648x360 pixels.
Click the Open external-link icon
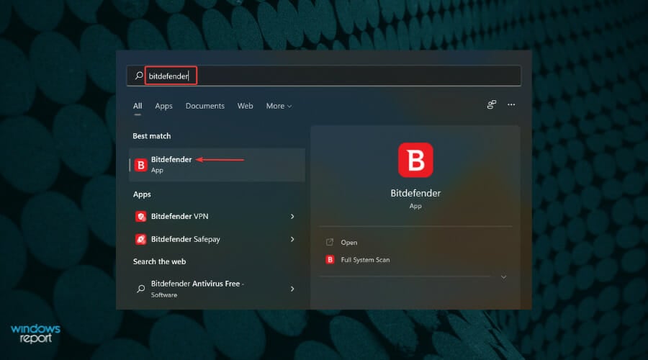tap(329, 242)
